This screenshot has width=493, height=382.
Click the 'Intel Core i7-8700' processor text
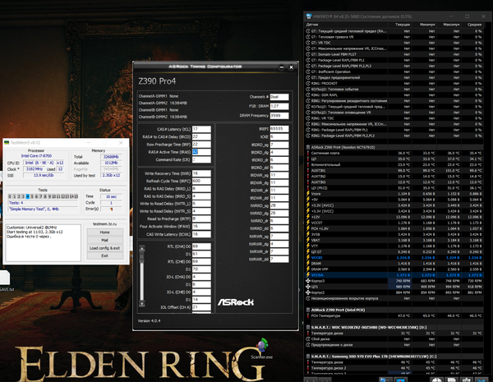36,156
